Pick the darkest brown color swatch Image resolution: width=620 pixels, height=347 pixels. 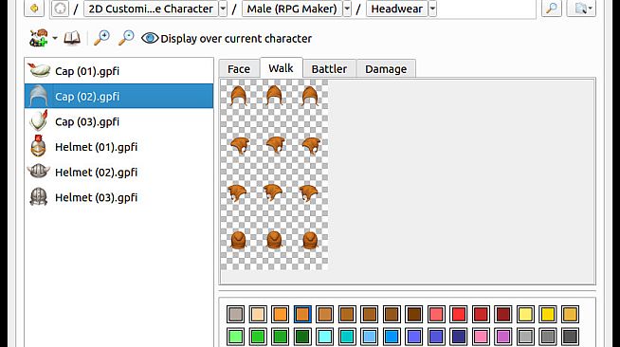pos(413,314)
